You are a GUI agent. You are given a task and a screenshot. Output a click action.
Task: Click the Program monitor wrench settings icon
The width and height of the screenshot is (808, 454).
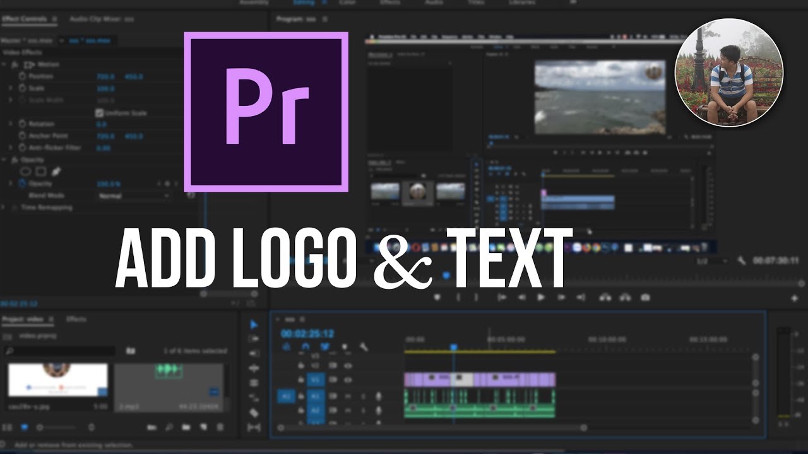(742, 260)
